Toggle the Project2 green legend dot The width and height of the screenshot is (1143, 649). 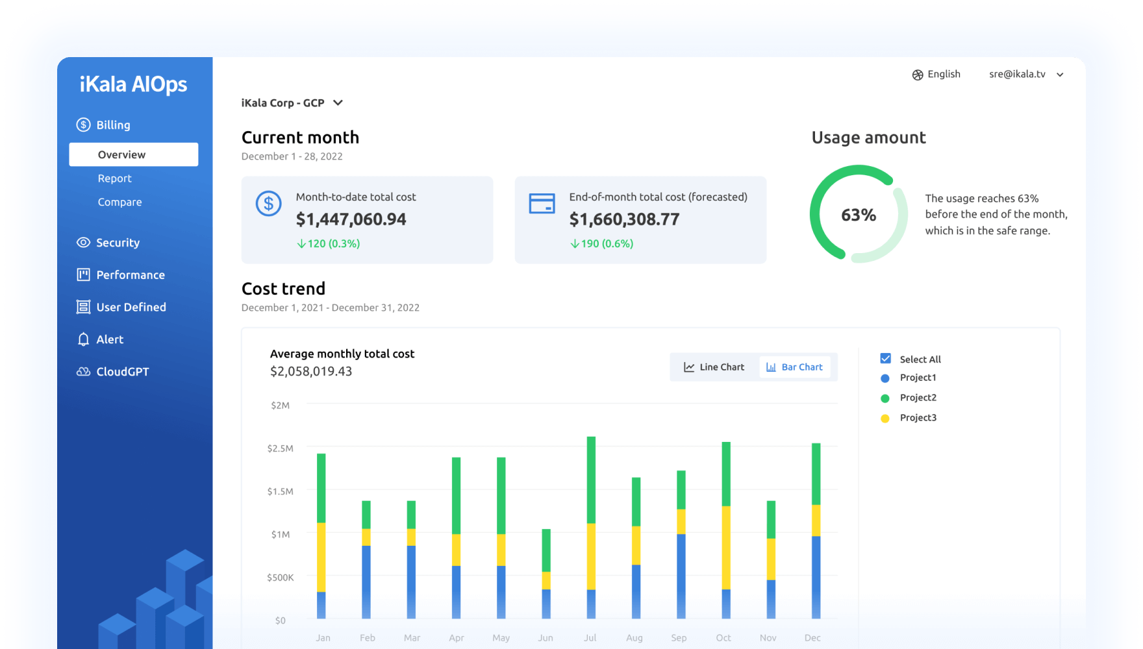pyautogui.click(x=885, y=398)
